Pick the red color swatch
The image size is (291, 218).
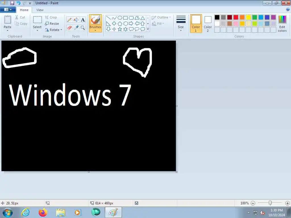tap(236, 17)
